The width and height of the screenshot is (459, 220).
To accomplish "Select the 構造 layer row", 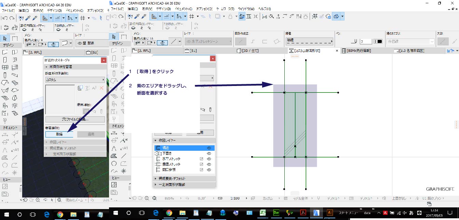I will coord(185,148).
